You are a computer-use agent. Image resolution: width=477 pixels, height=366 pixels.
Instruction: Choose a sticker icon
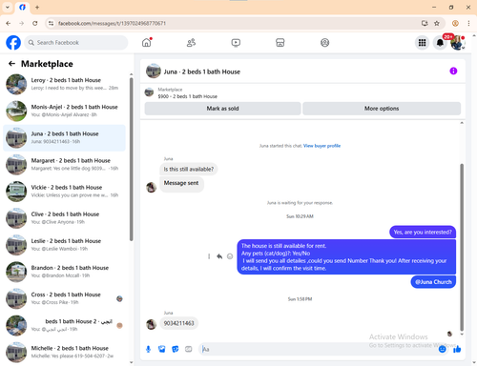click(x=176, y=349)
